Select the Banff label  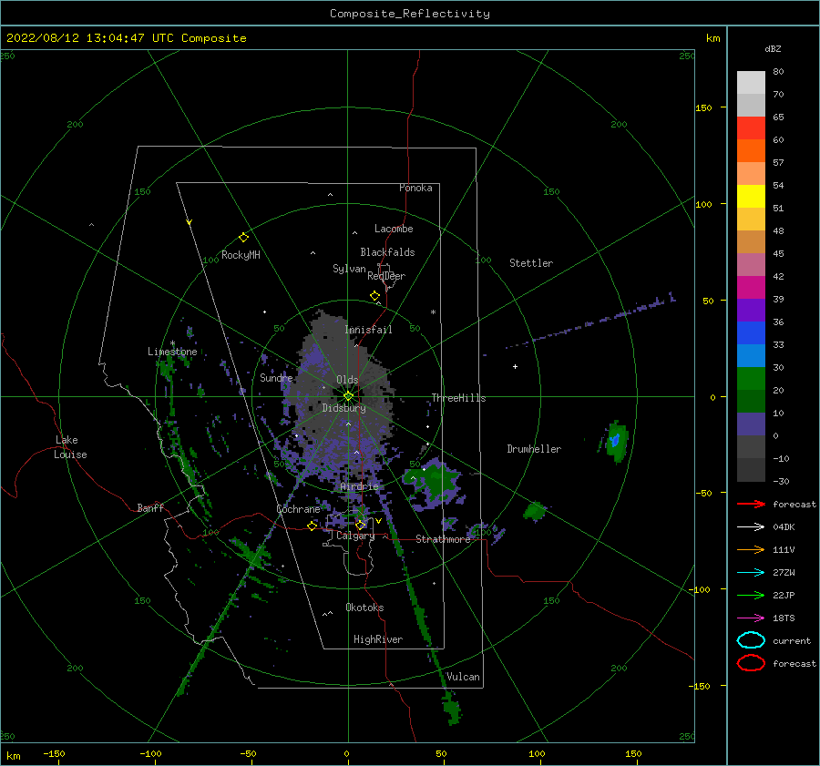click(150, 507)
